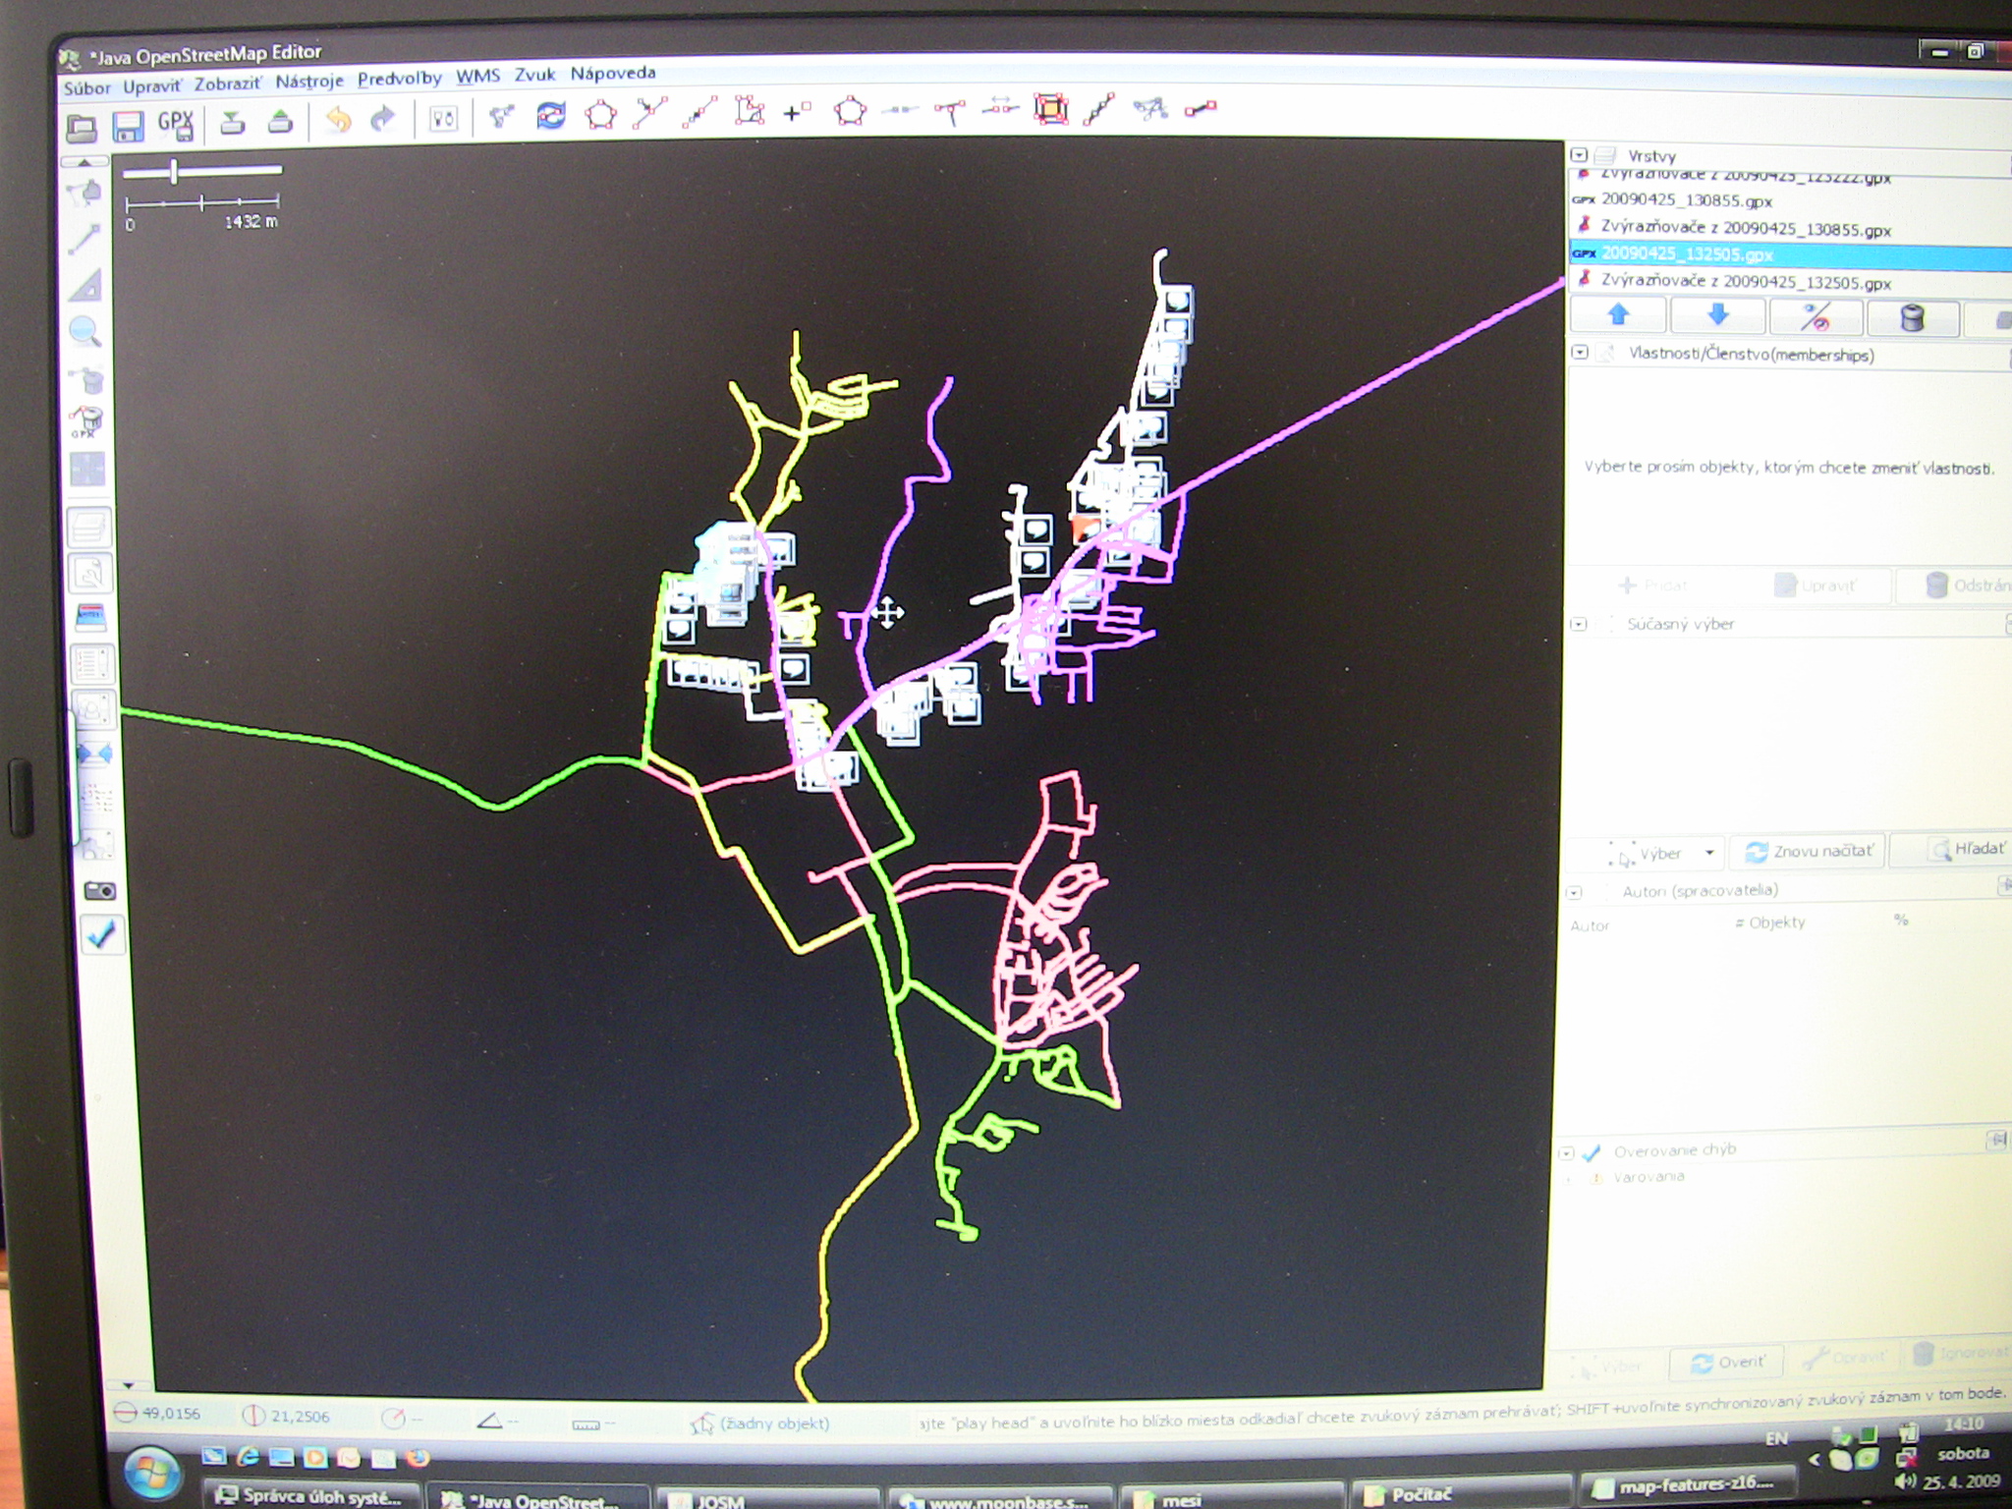Screen dimensions: 2012x1509
Task: Open the Predvoľby menu
Action: point(399,79)
